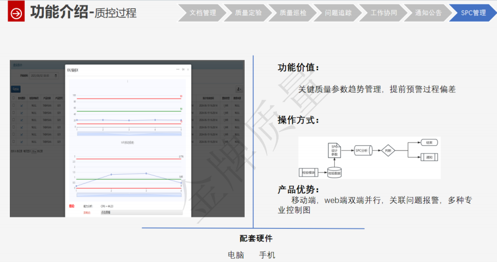Click the 检验数据 database icon
Screen dimensions: 497x262
(335, 173)
